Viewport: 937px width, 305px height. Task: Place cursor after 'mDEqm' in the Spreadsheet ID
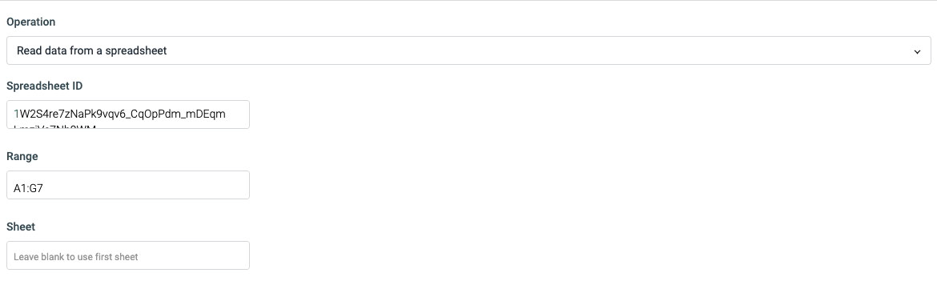pyautogui.click(x=227, y=114)
